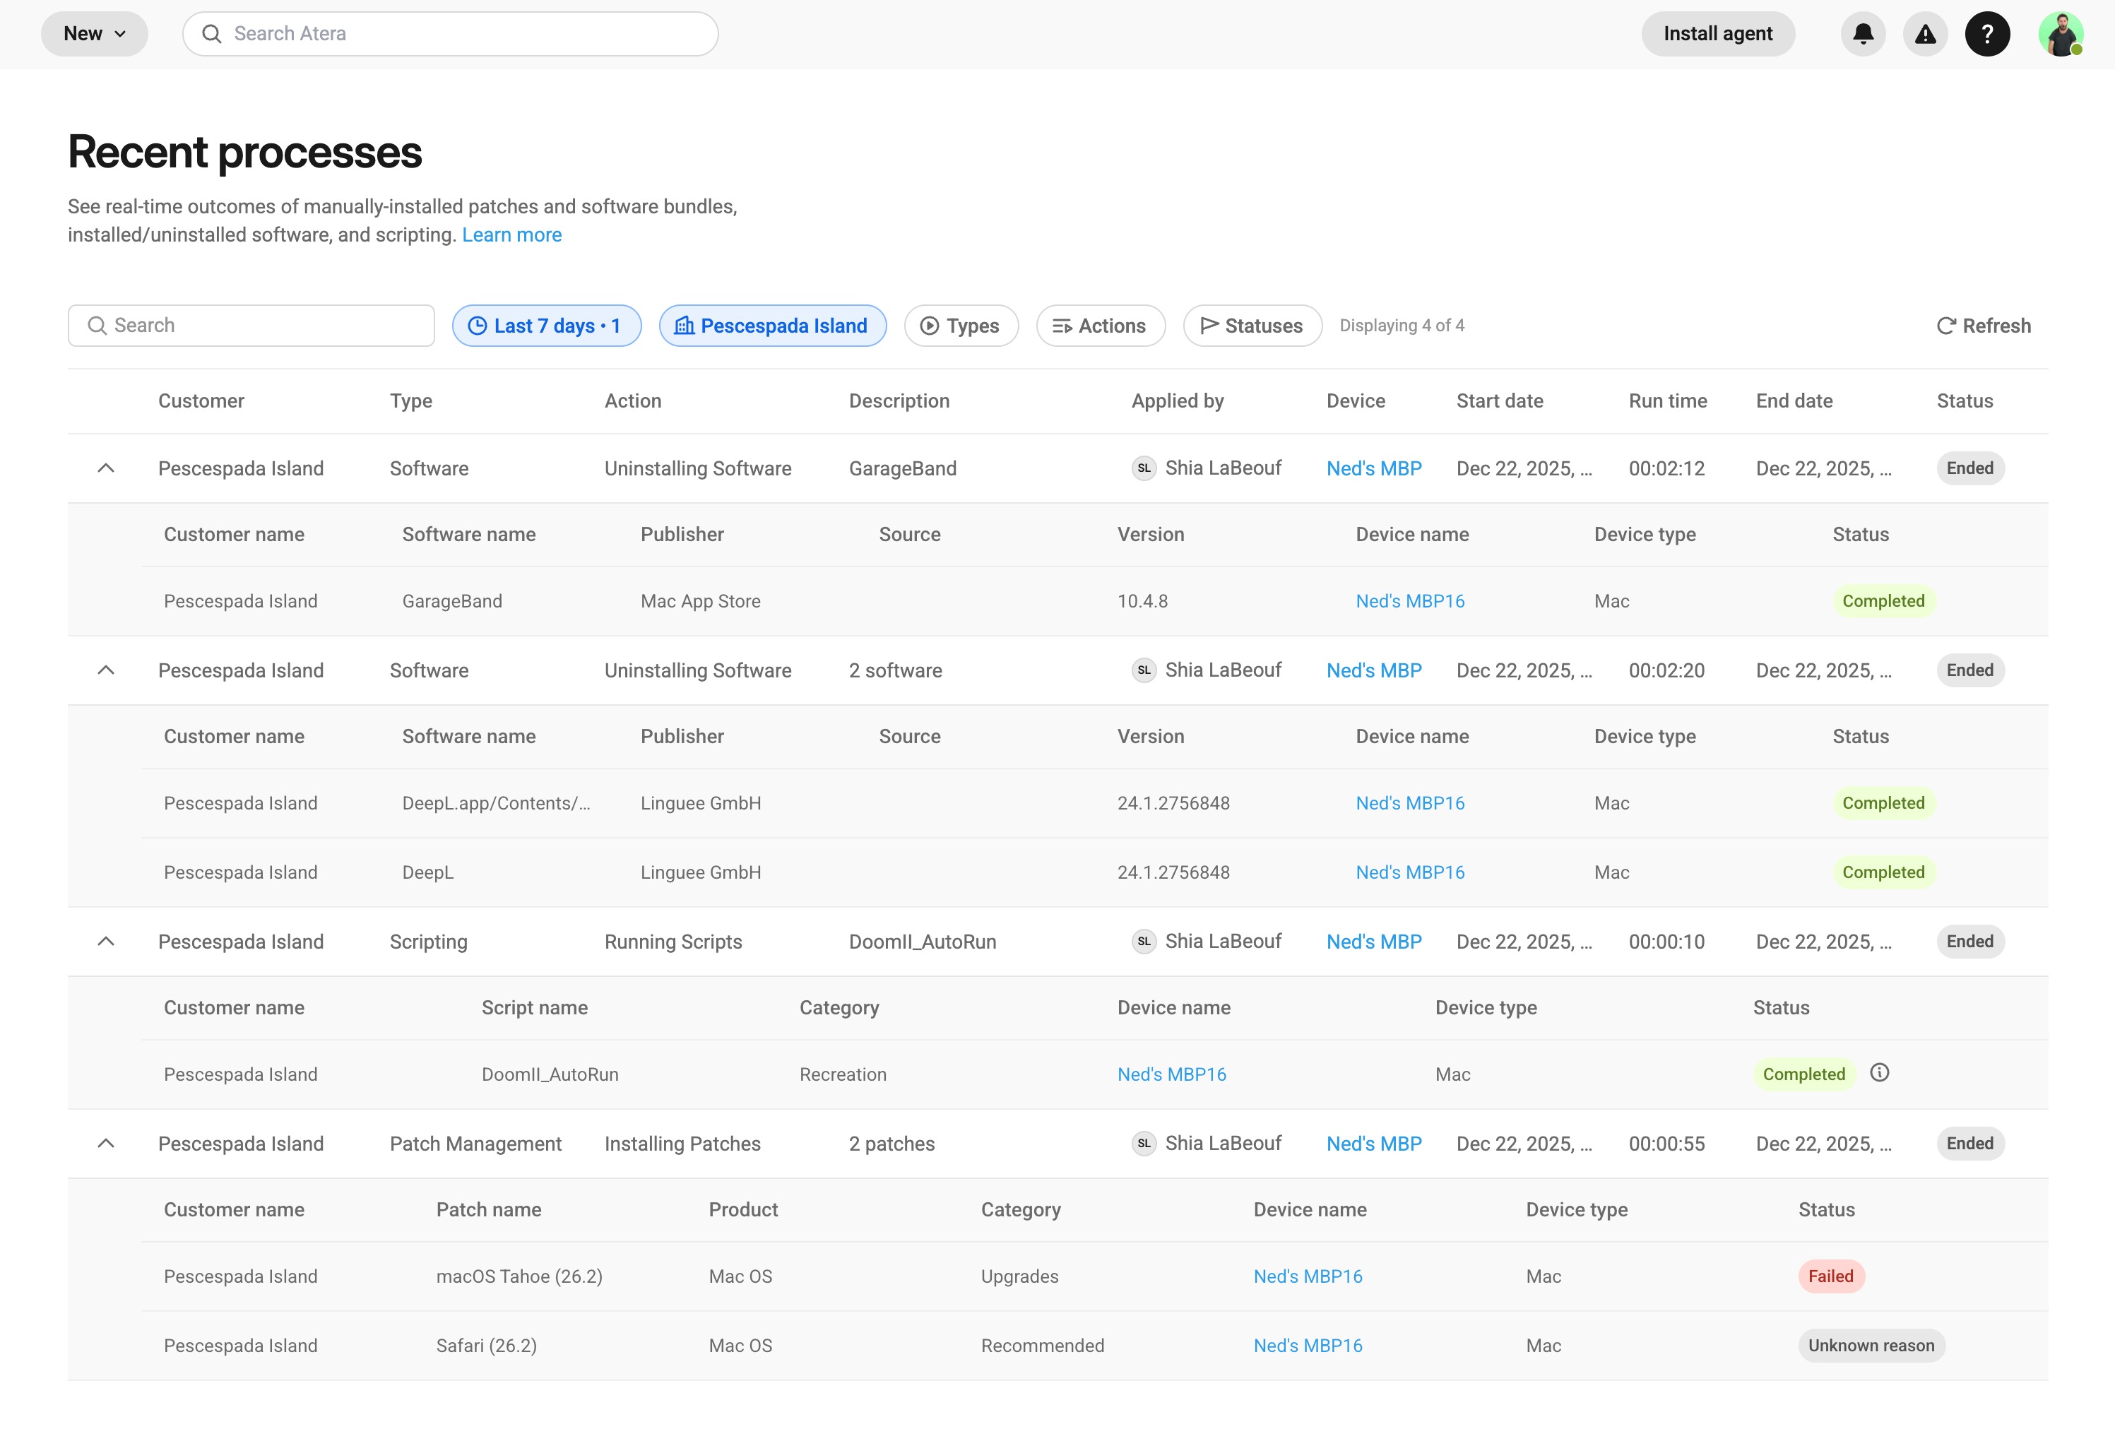The image size is (2115, 1441).
Task: Open Ned's MBP link in 2 software row
Action: [x=1374, y=670]
